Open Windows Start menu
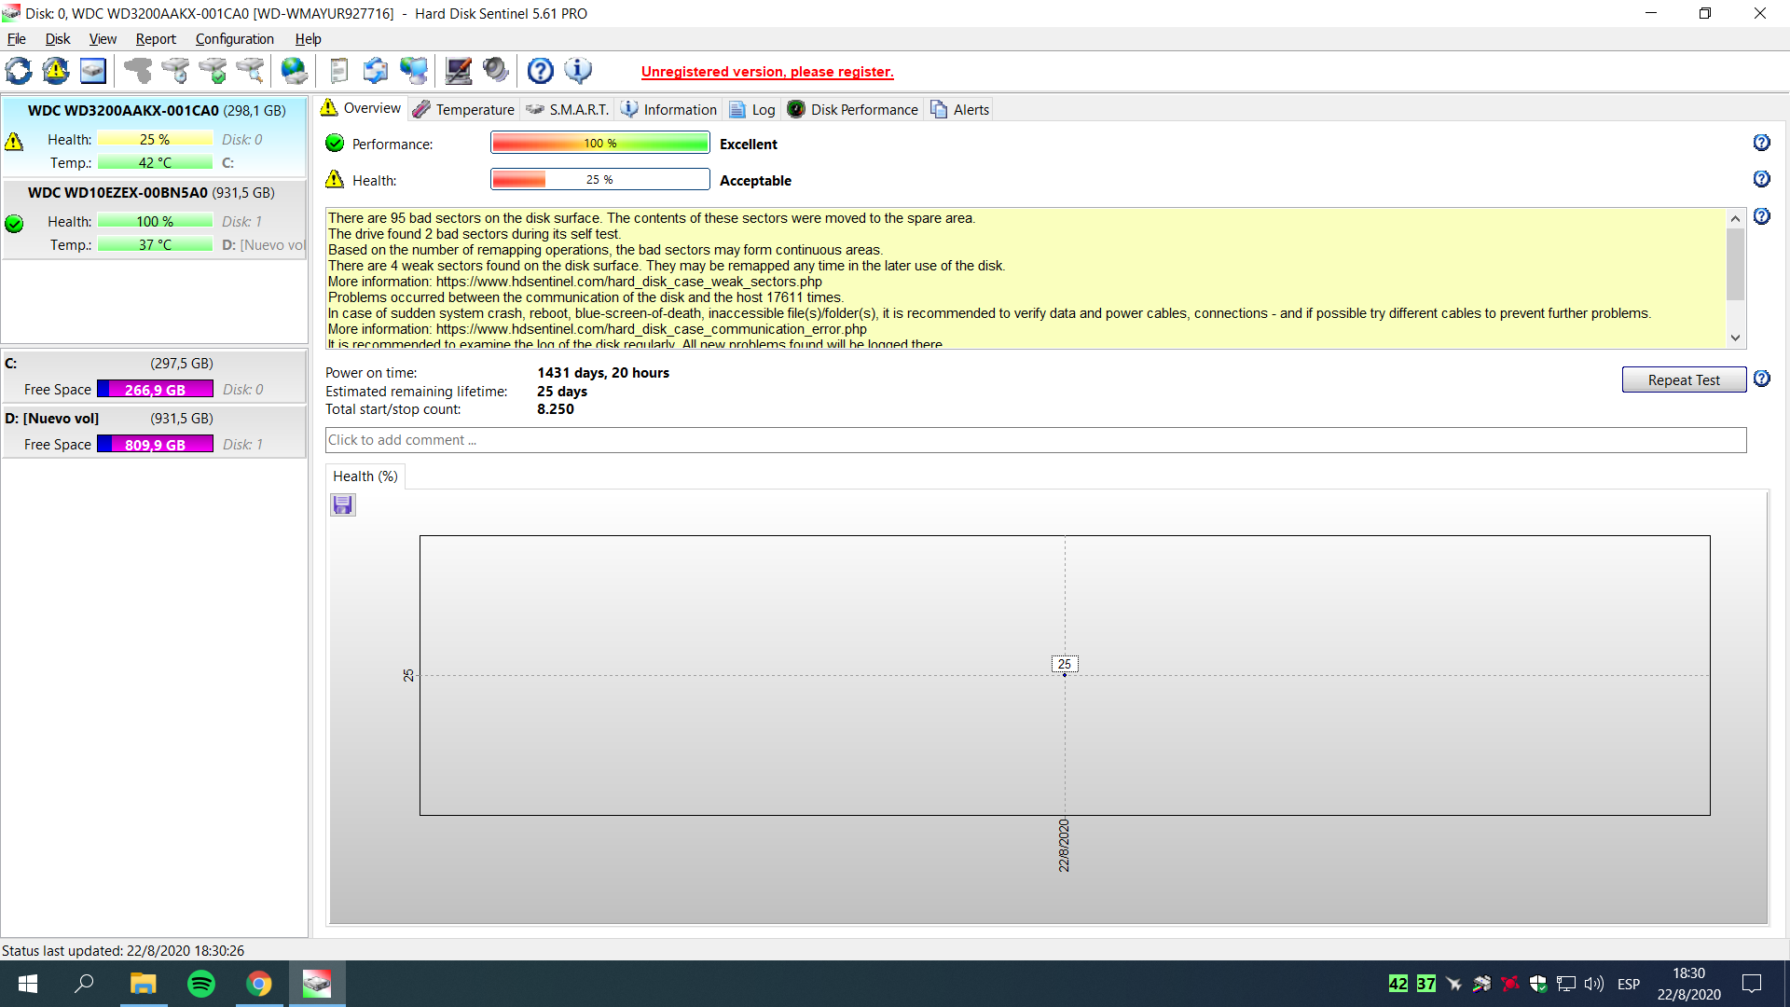This screenshot has width=1790, height=1007. (28, 984)
